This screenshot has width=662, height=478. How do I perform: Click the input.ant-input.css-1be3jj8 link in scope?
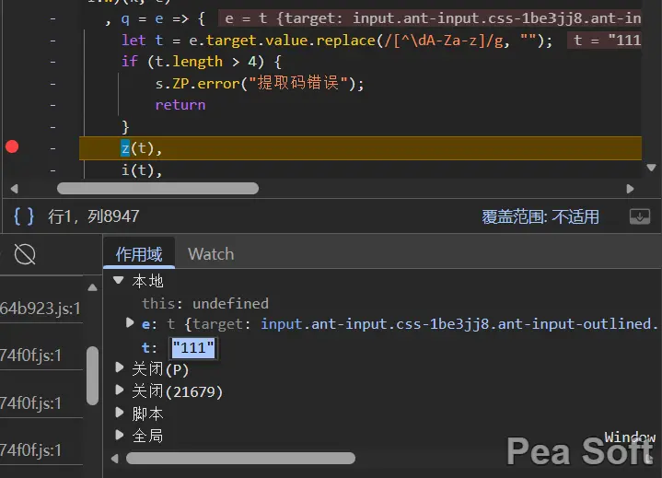coord(459,324)
